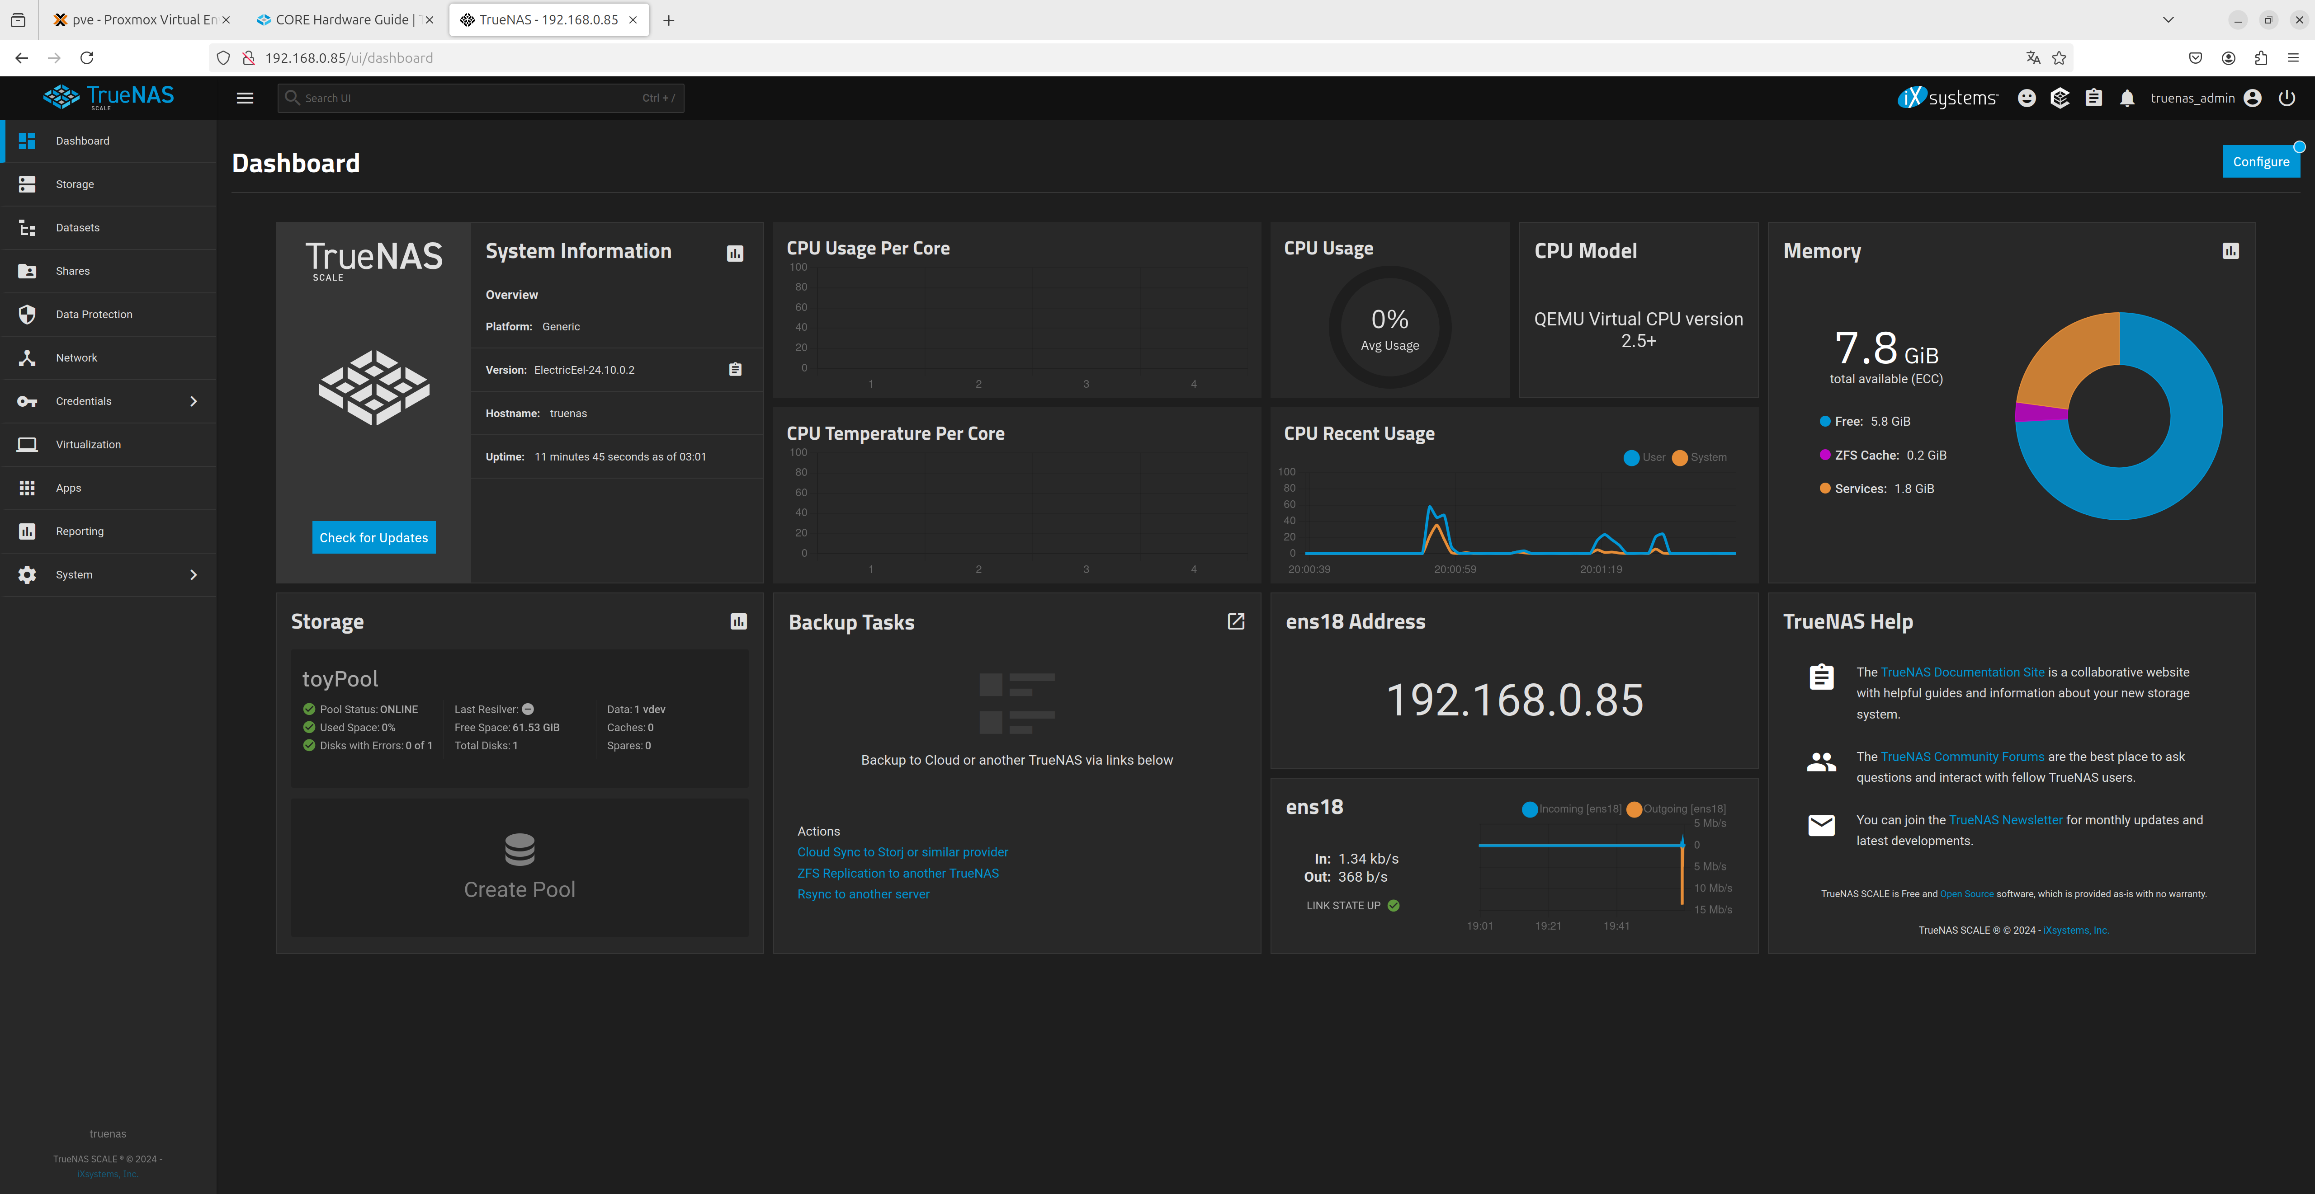Screen dimensions: 2315x1194
Task: Switch to the pve Proxmox tab
Action: pos(141,20)
